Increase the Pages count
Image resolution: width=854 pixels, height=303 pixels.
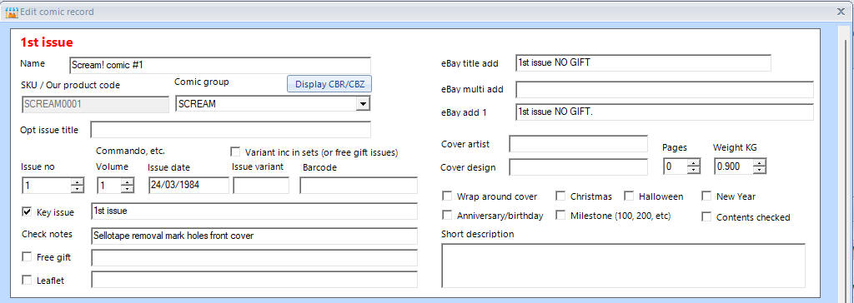pos(693,162)
